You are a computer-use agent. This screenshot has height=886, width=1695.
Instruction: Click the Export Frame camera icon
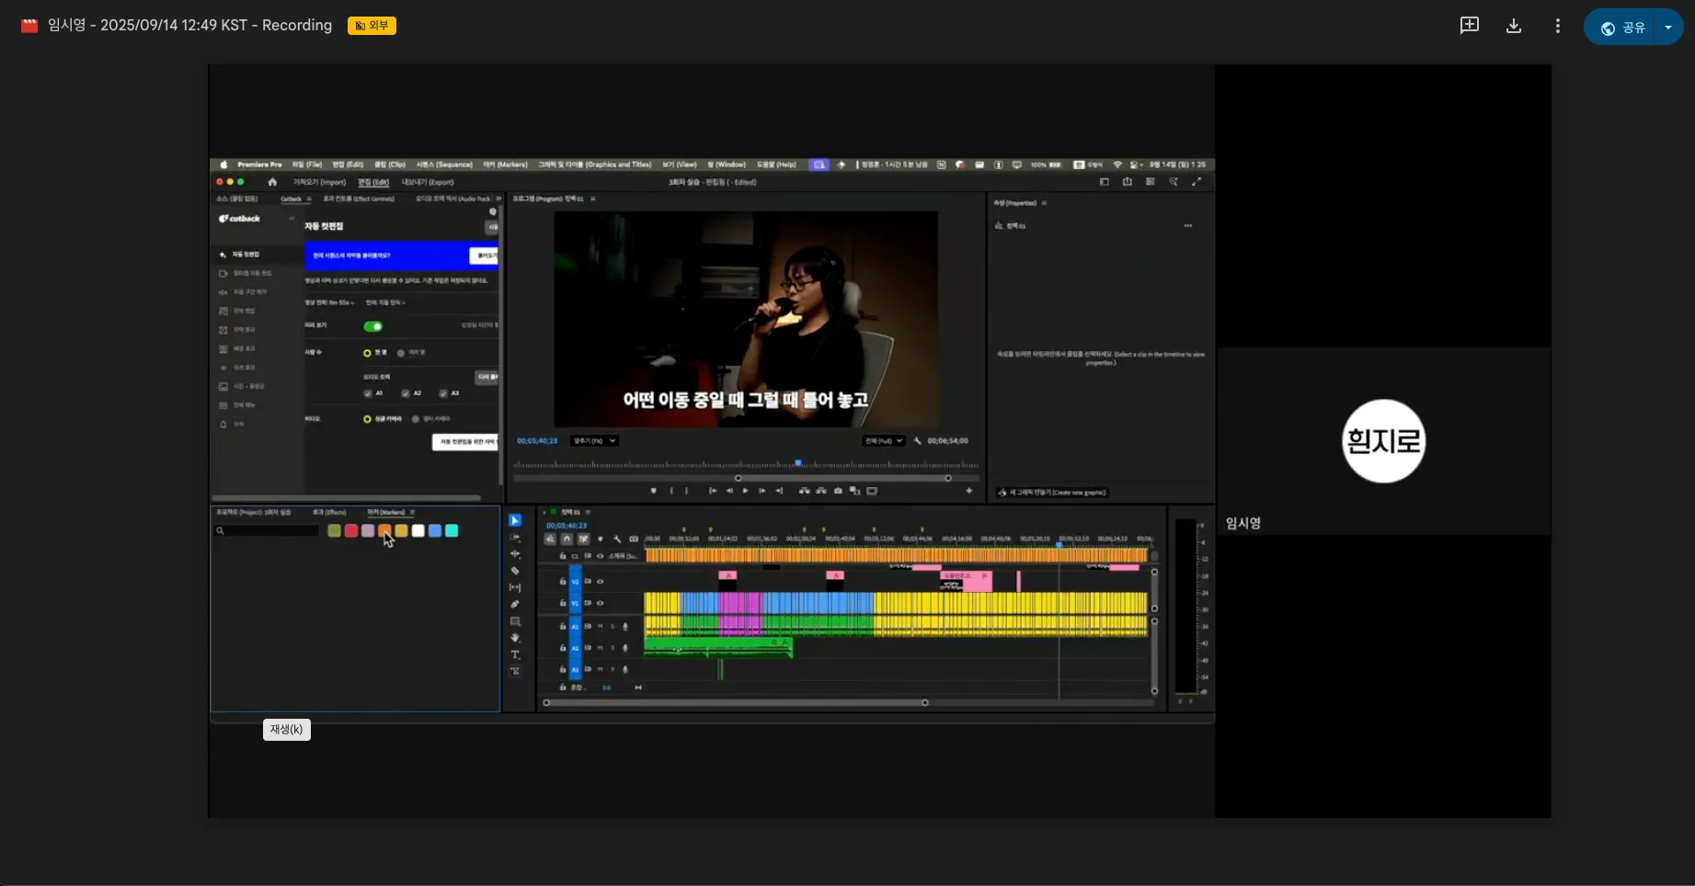point(838,491)
